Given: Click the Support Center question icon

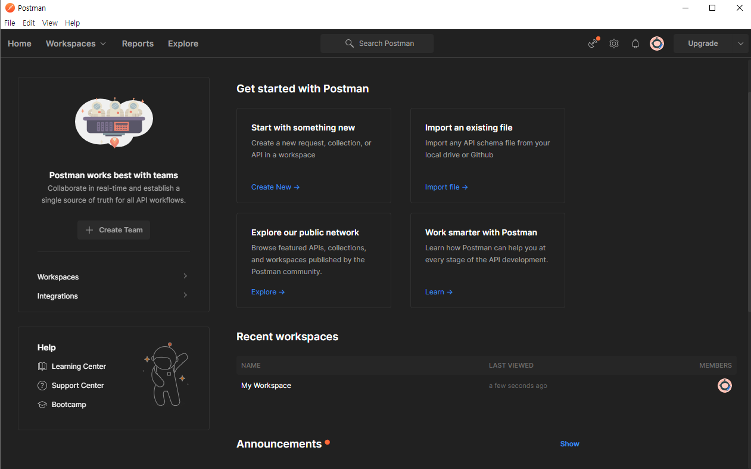Looking at the screenshot, I should [x=42, y=386].
